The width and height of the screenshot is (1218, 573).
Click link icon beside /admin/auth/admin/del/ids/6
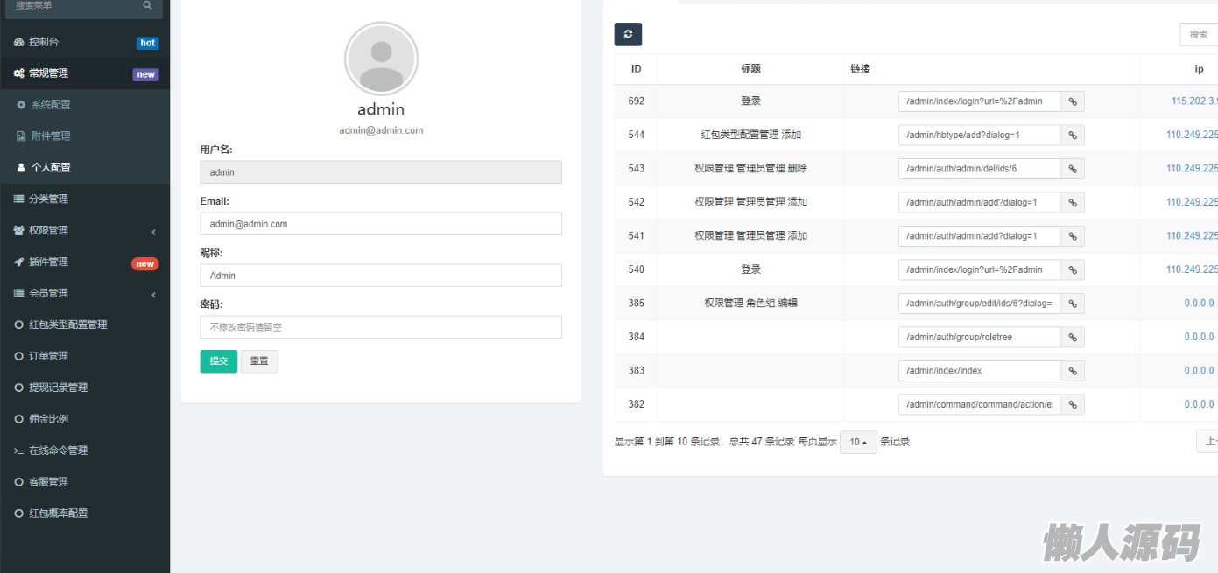coord(1072,169)
